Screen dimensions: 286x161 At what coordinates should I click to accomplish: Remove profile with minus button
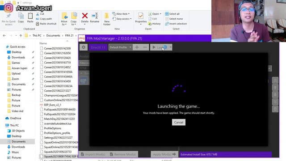[x=145, y=47]
